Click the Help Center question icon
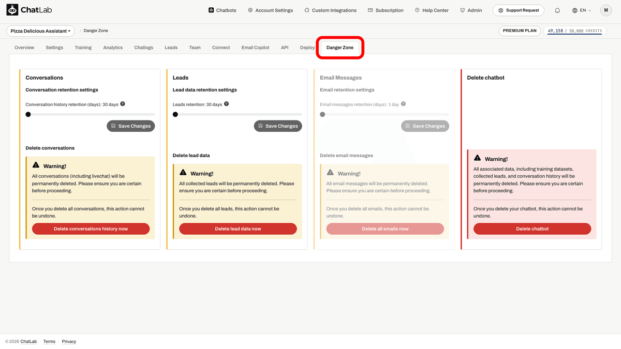This screenshot has width=621, height=349. coord(417,10)
